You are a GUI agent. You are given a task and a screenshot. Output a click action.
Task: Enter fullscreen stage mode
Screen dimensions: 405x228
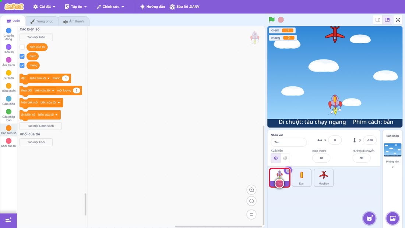[398, 20]
